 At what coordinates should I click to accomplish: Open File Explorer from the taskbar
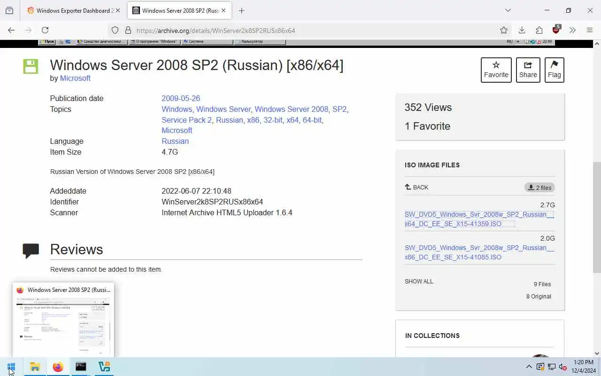pyautogui.click(x=35, y=367)
